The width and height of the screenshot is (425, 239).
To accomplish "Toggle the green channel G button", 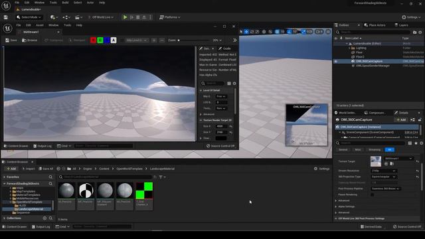I will click(100, 40).
